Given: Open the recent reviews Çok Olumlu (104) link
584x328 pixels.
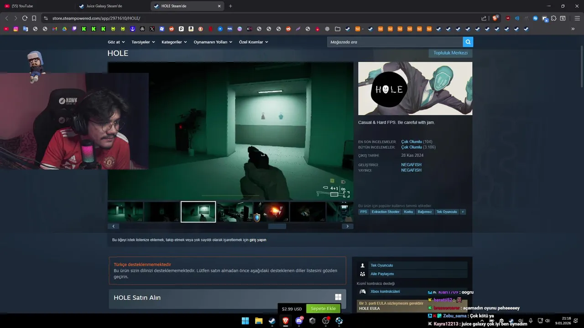Looking at the screenshot, I should point(412,142).
